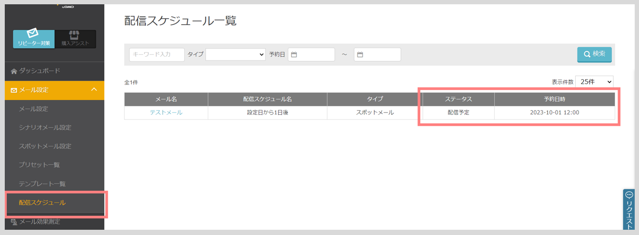
Task: Click the calendar icon in end date field
Action: click(x=360, y=55)
